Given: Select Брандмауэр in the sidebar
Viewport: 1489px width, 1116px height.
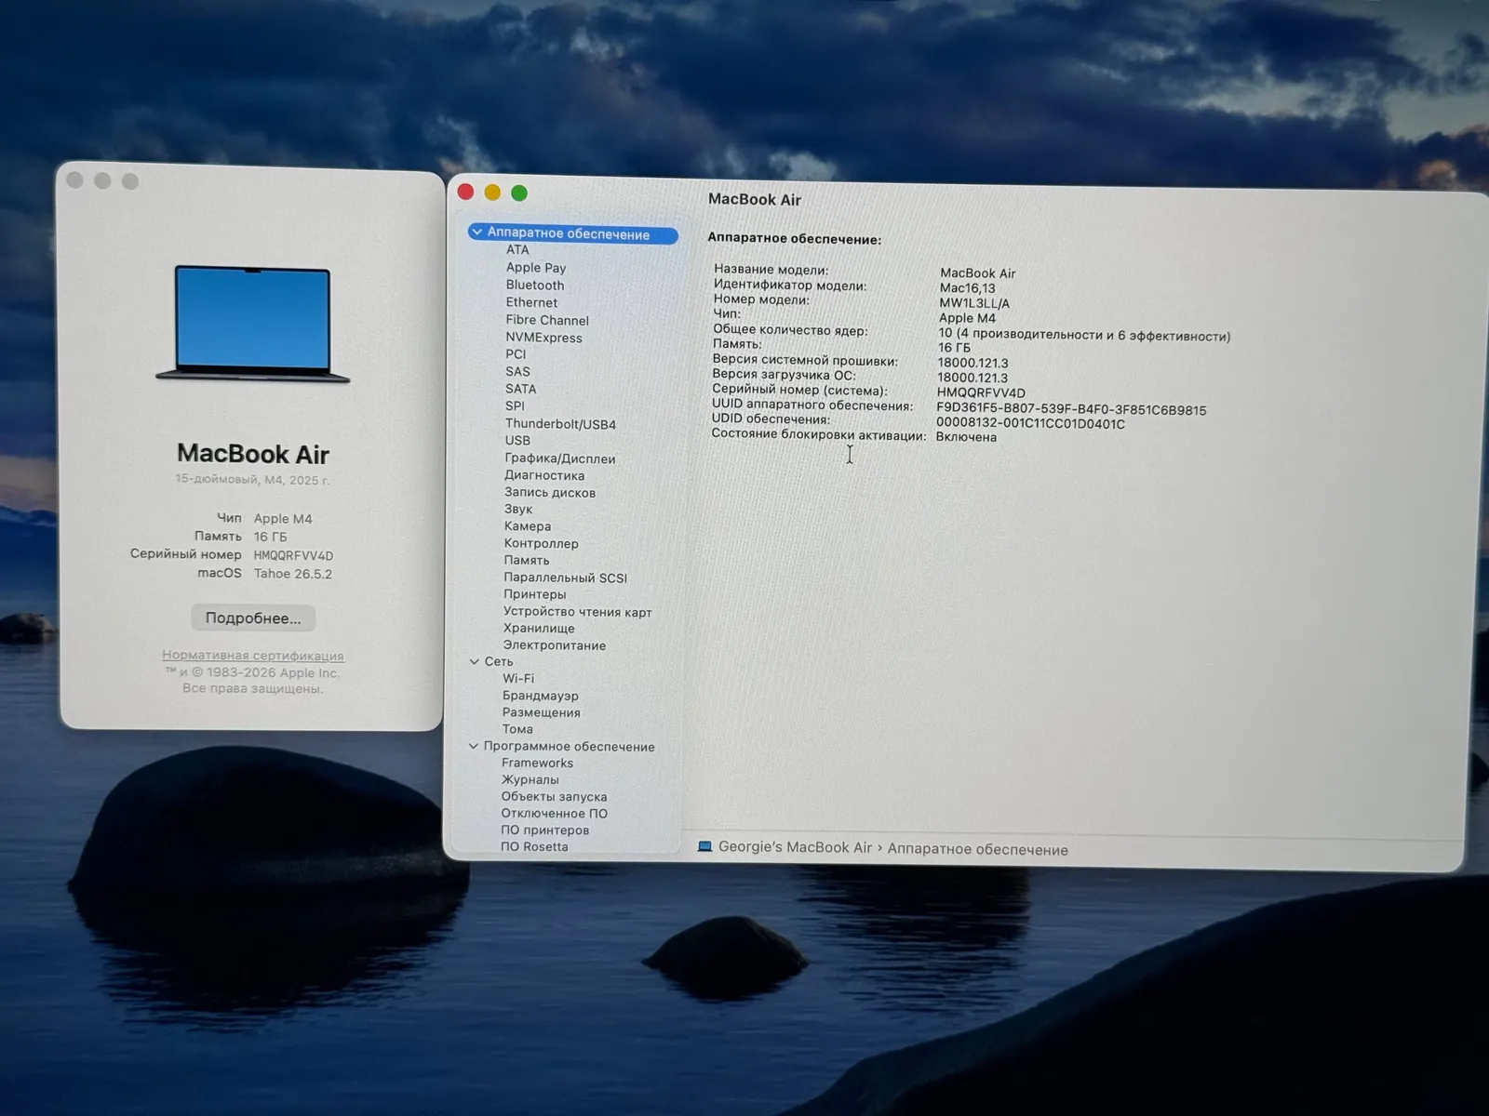Looking at the screenshot, I should 541,696.
